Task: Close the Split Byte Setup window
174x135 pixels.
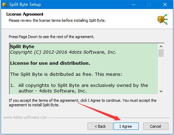Action: coord(165,4)
